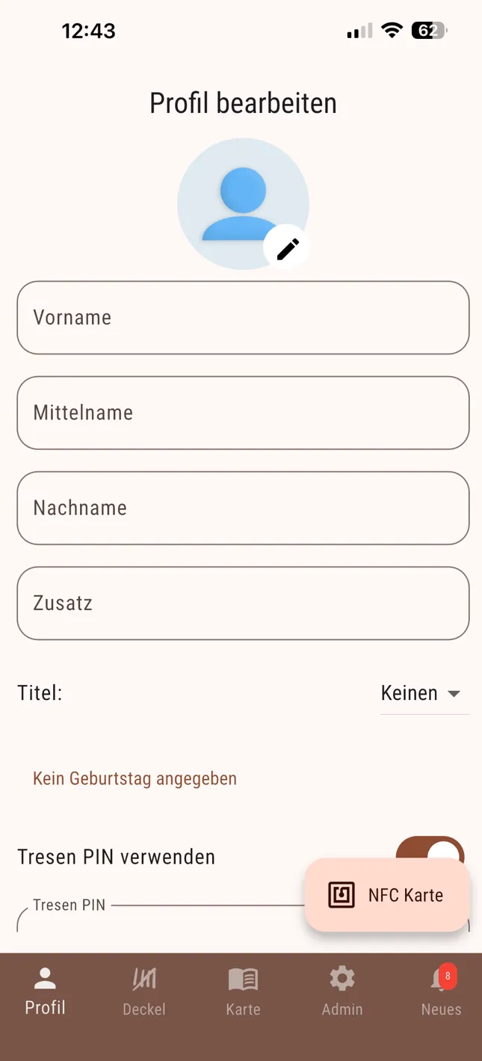Viewport: 482px width, 1061px height.
Task: Click the pencil icon to change profile picture
Action: (286, 247)
